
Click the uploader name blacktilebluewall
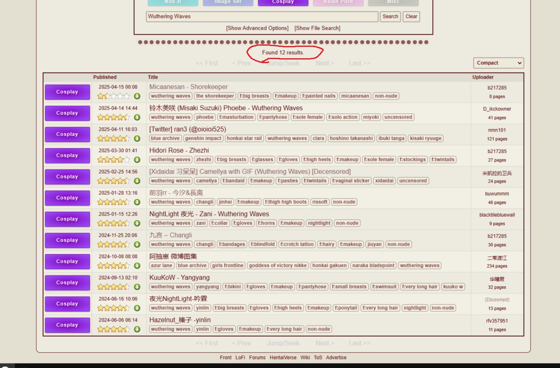coord(497,215)
